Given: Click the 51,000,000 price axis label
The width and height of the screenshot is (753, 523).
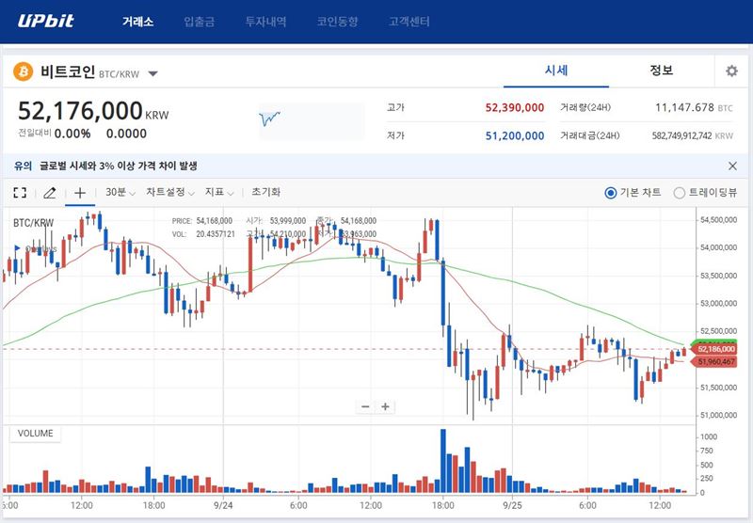Looking at the screenshot, I should 718,415.
